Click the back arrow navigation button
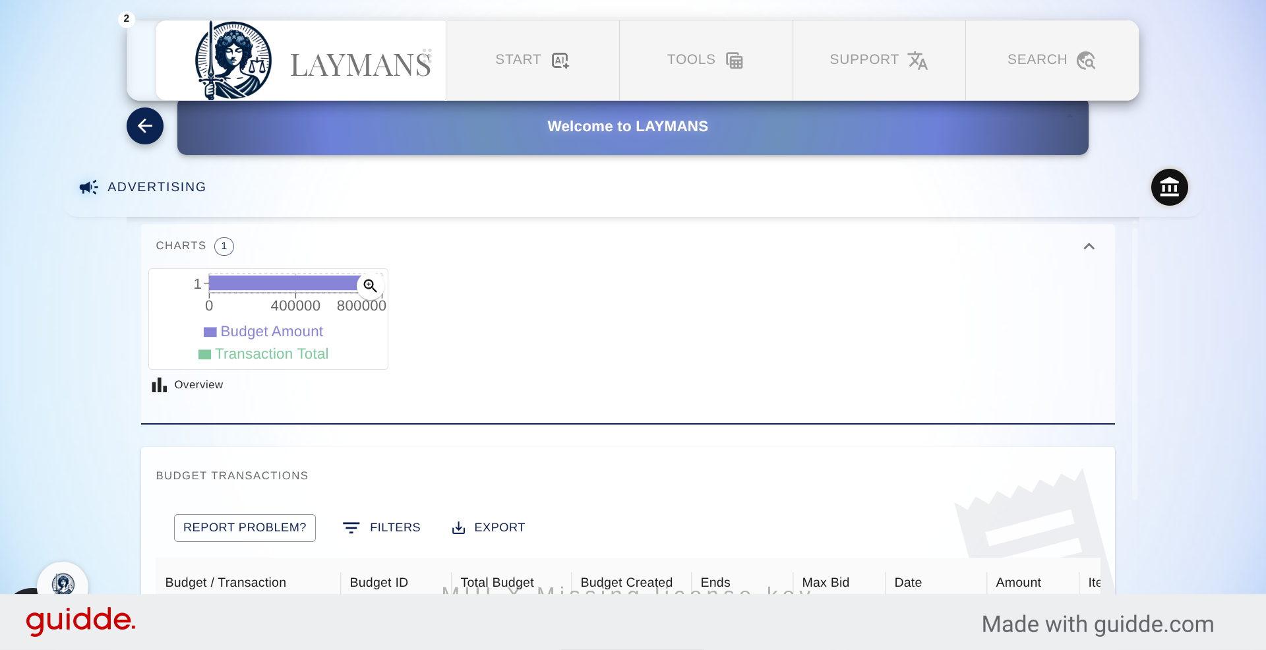Screen dimensions: 1266x650 pos(144,126)
